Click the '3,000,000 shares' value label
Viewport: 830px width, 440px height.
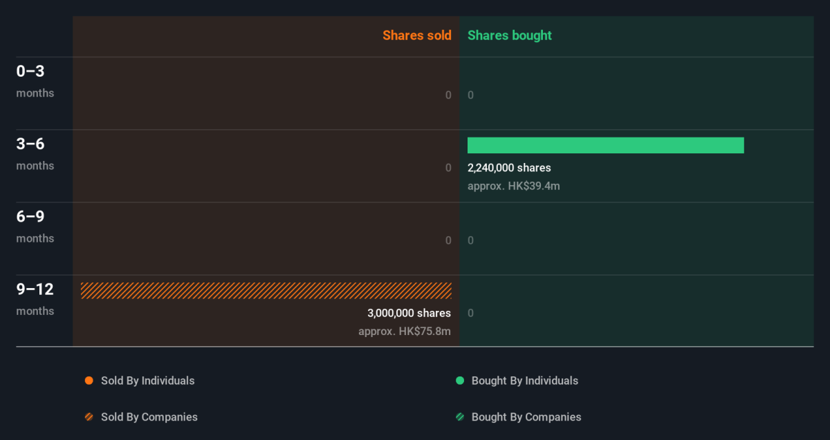point(409,313)
